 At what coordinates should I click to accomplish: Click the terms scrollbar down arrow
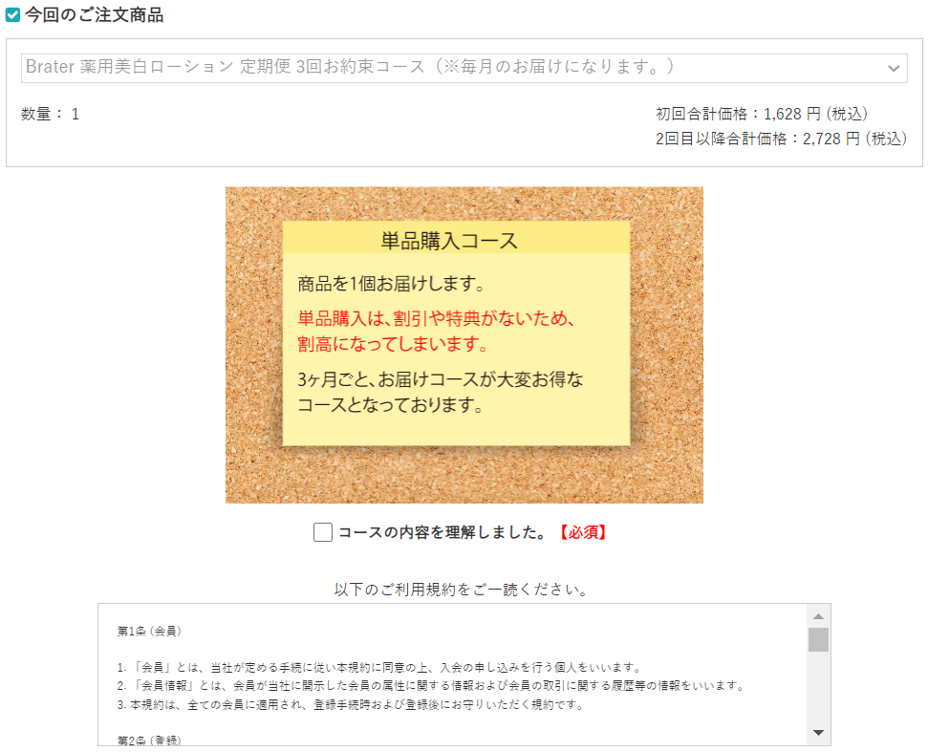[818, 733]
